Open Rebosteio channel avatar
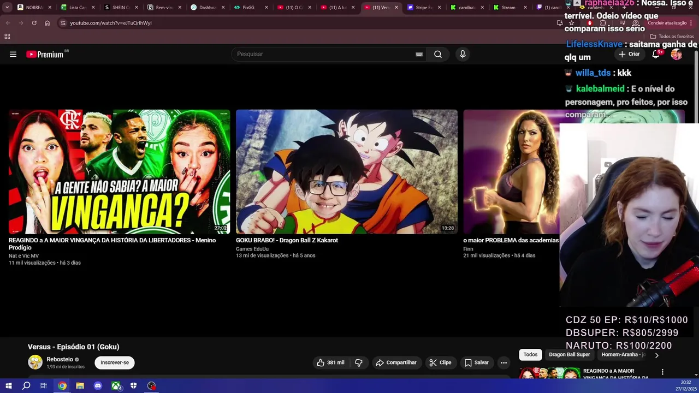Image resolution: width=699 pixels, height=393 pixels. click(35, 362)
